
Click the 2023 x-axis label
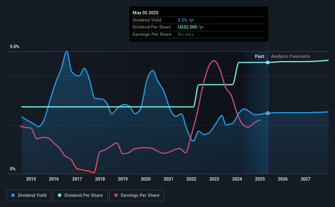coord(214,179)
